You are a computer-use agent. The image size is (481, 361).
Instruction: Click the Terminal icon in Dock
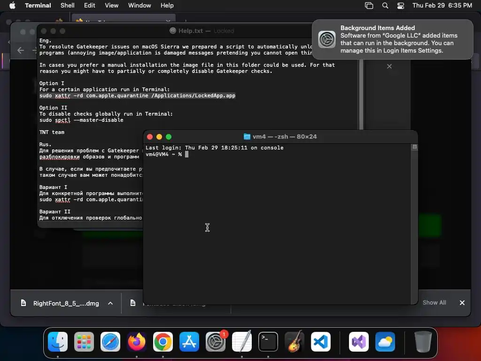tap(268, 342)
